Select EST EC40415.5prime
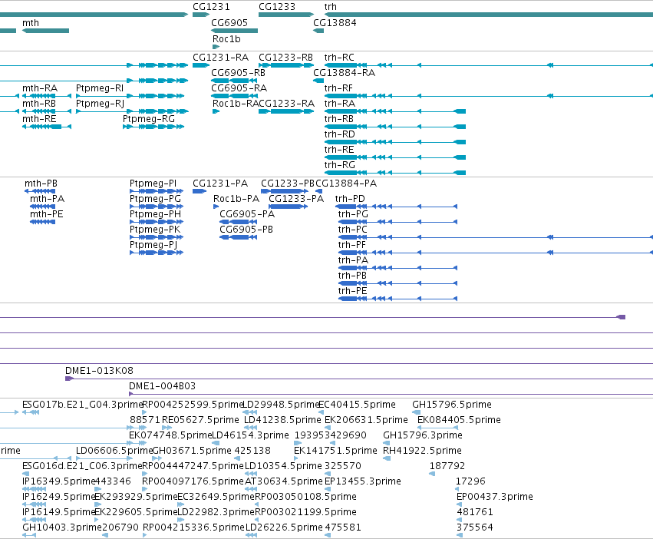 point(321,412)
